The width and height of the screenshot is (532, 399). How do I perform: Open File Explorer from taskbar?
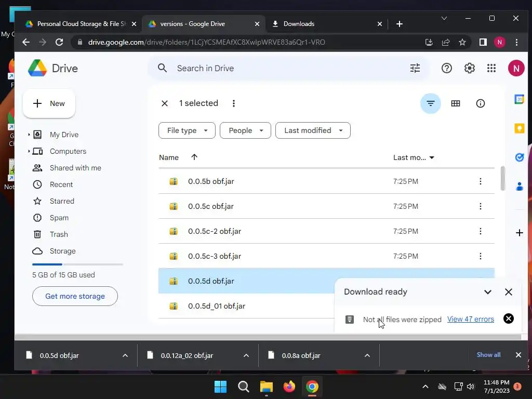tap(267, 387)
